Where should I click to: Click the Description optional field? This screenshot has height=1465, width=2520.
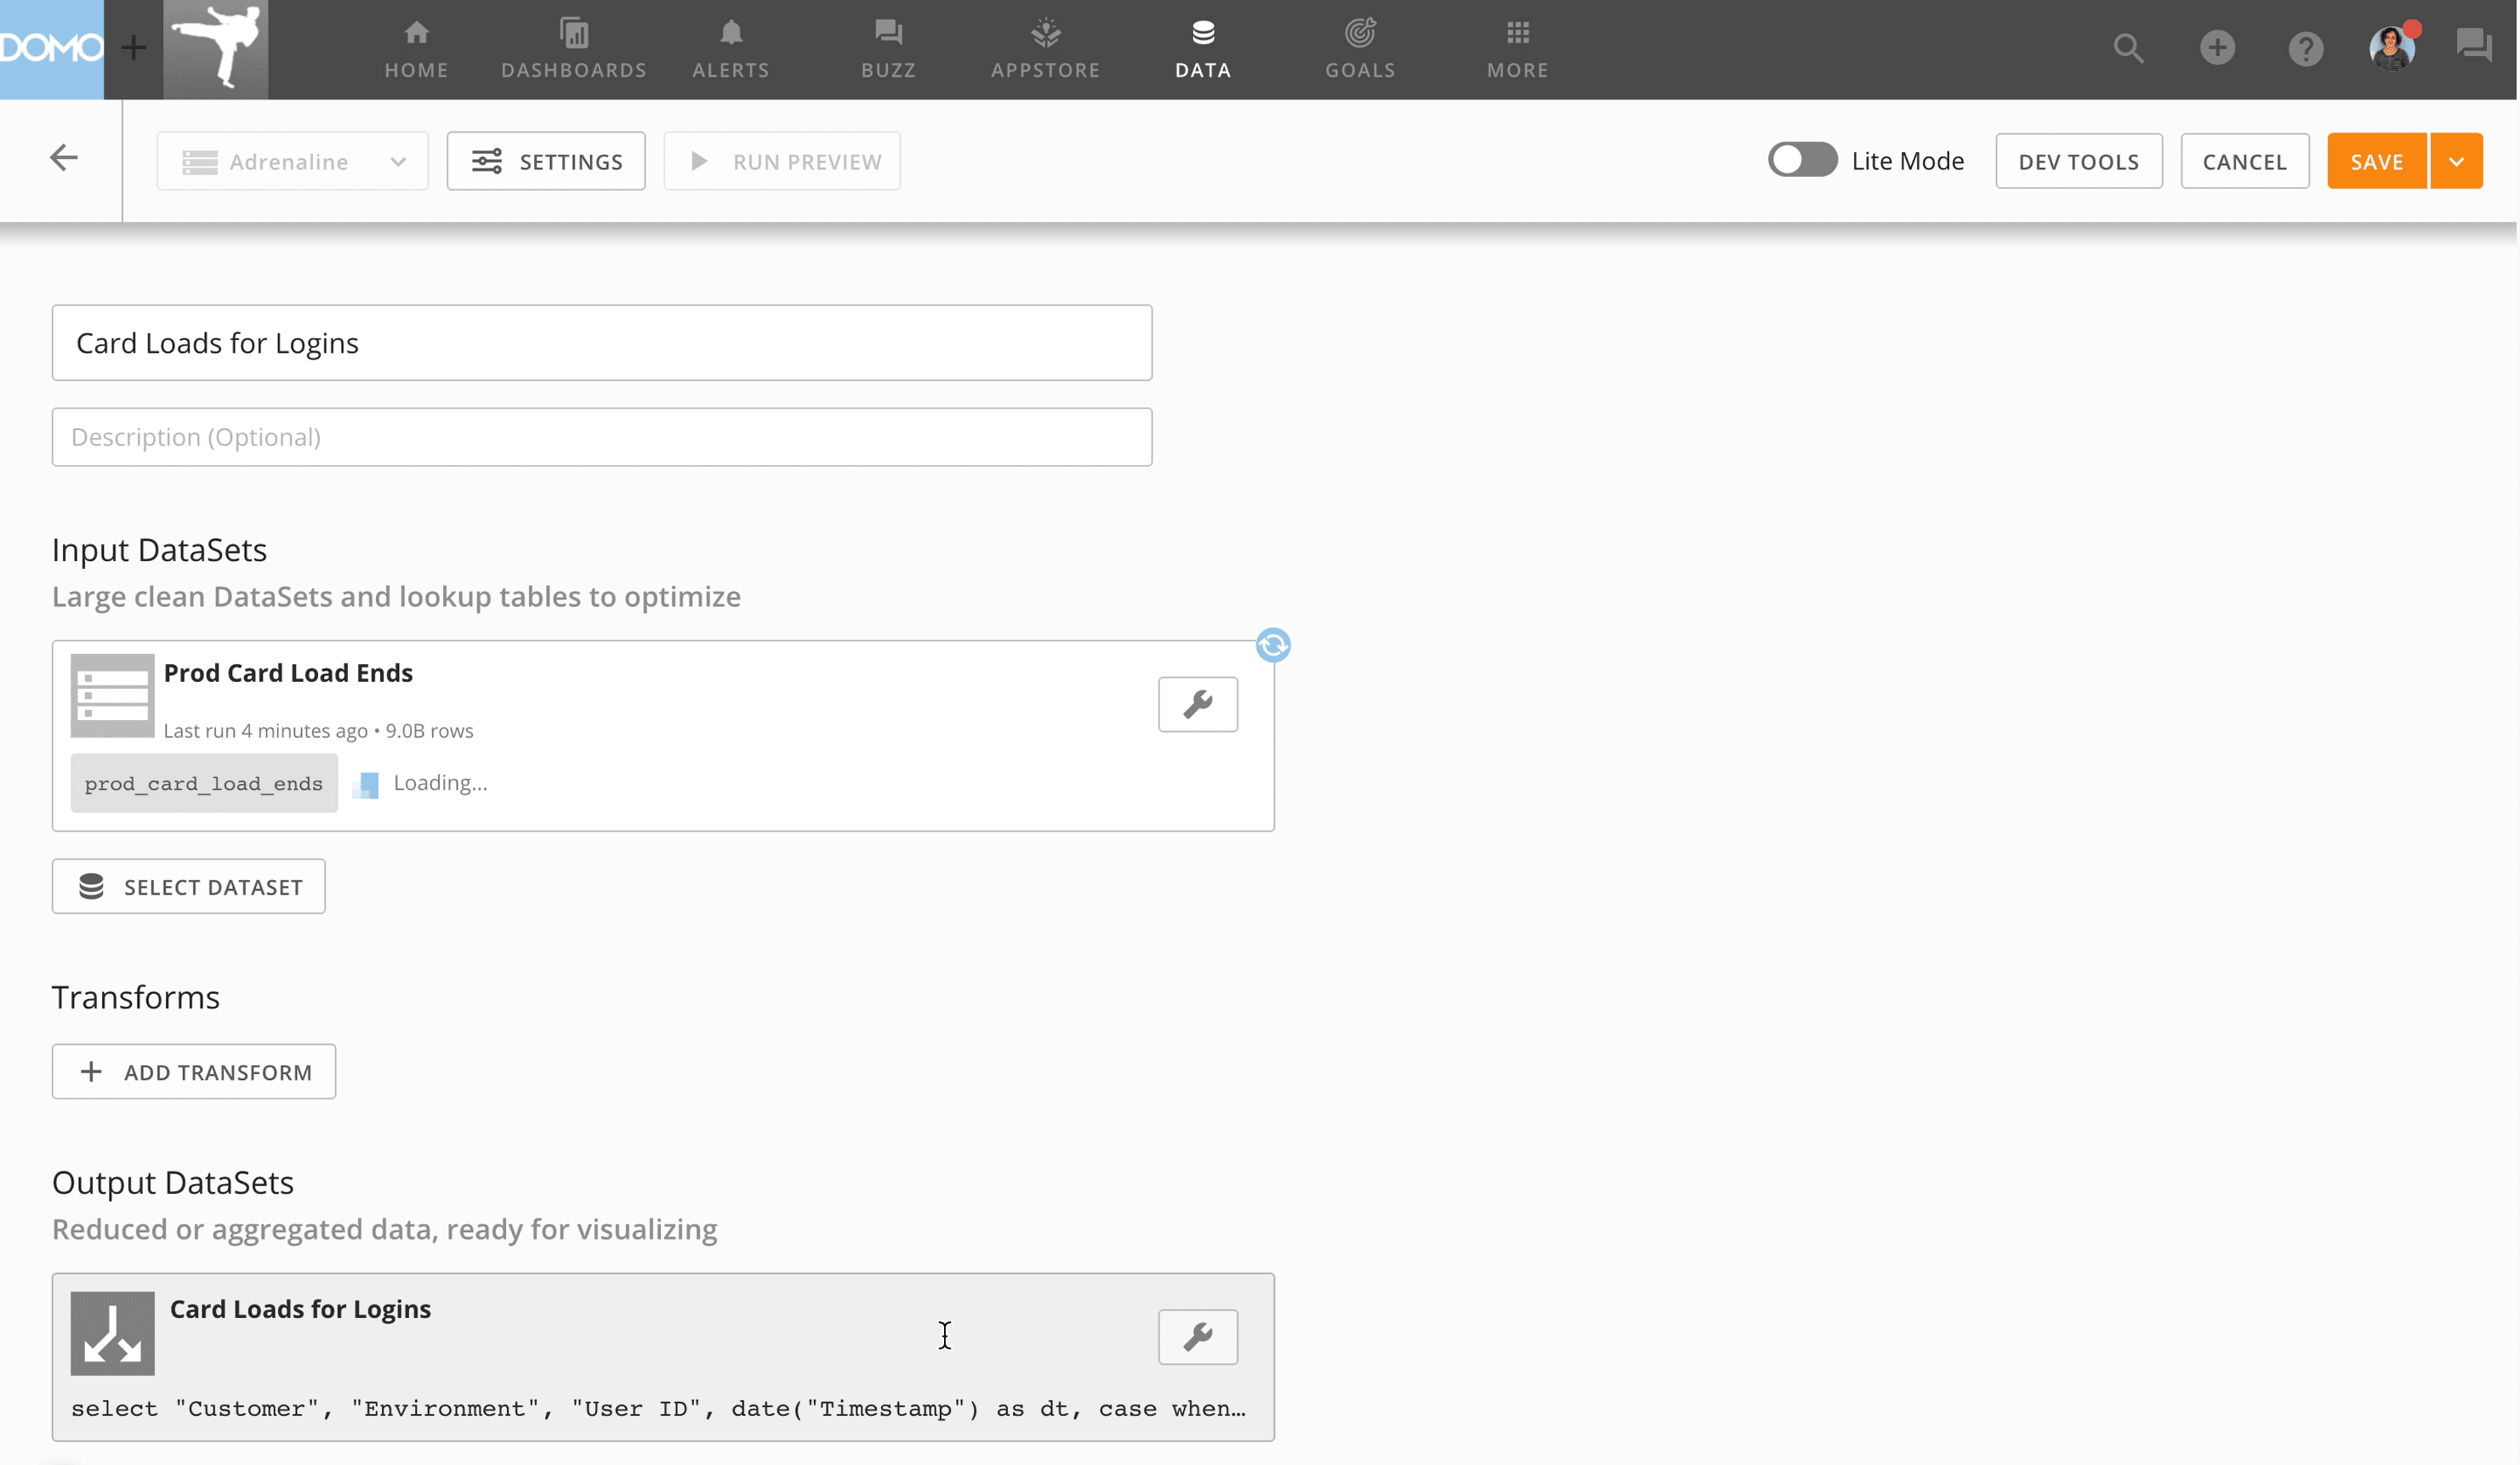pyautogui.click(x=601, y=437)
